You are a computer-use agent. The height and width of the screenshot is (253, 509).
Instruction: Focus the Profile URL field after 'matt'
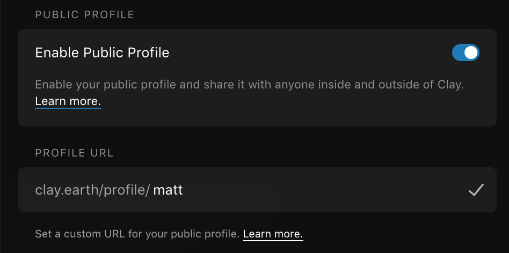click(x=193, y=190)
